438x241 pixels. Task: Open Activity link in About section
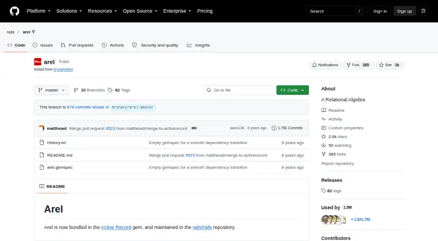tap(332, 119)
